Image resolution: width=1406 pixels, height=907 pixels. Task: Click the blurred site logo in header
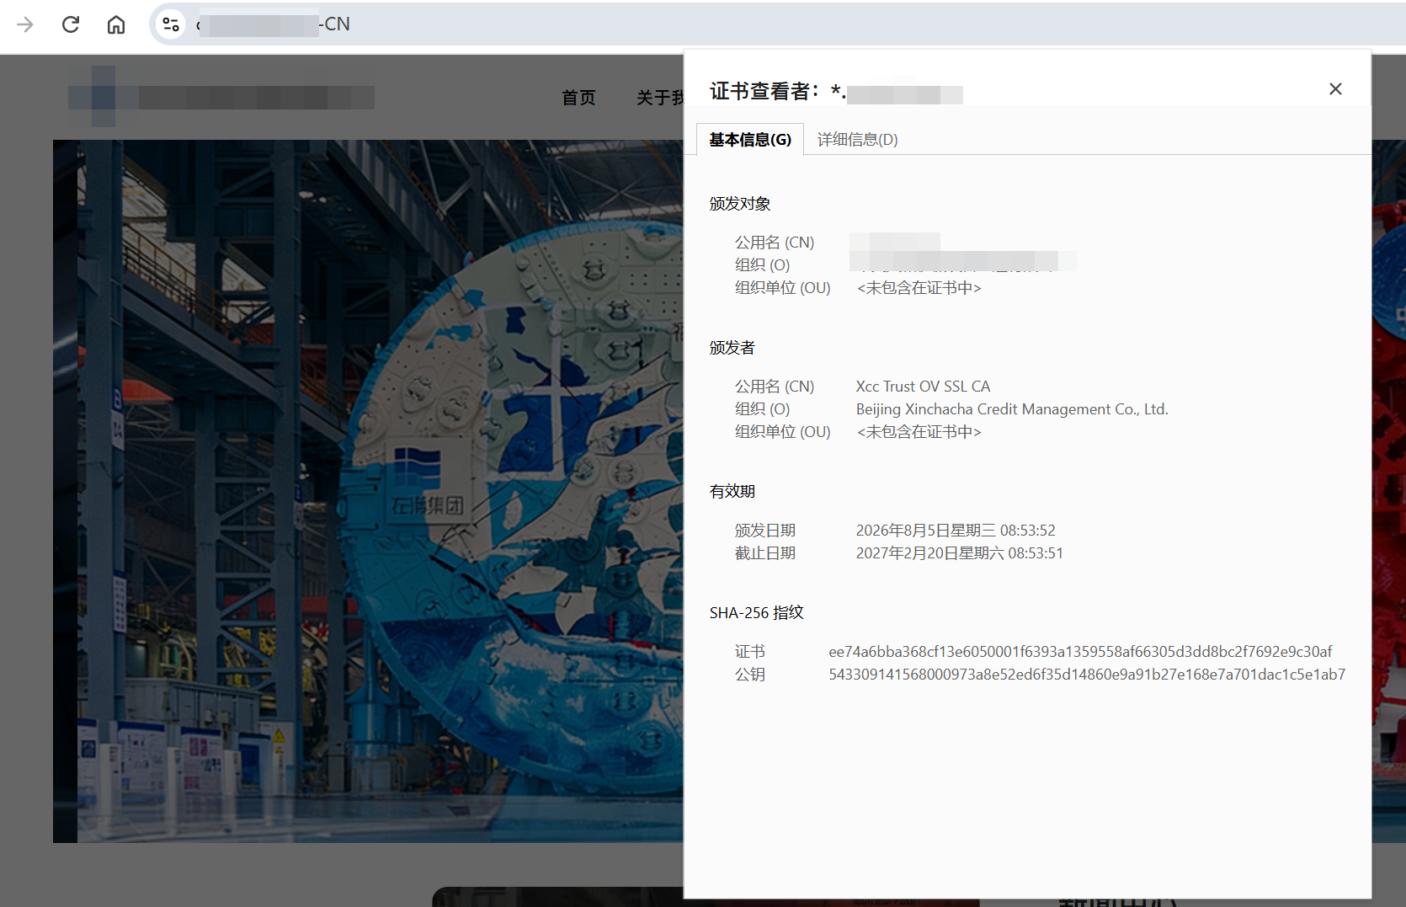point(221,97)
